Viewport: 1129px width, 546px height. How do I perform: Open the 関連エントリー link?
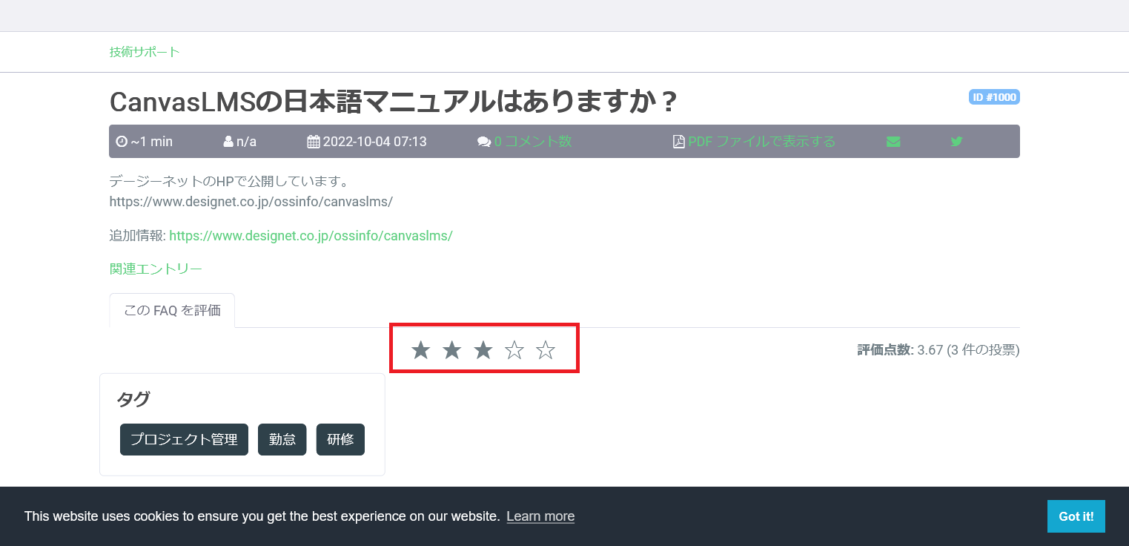[156, 269]
